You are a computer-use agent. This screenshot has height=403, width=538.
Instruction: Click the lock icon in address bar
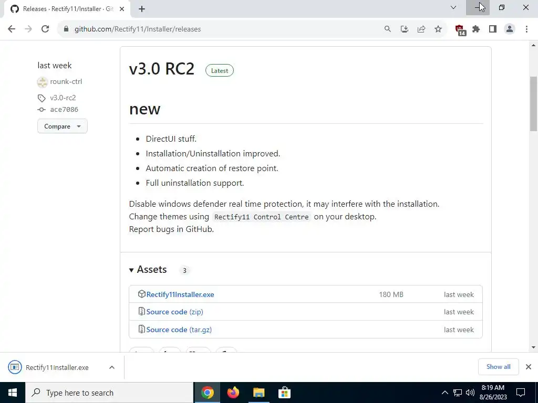coord(66,29)
